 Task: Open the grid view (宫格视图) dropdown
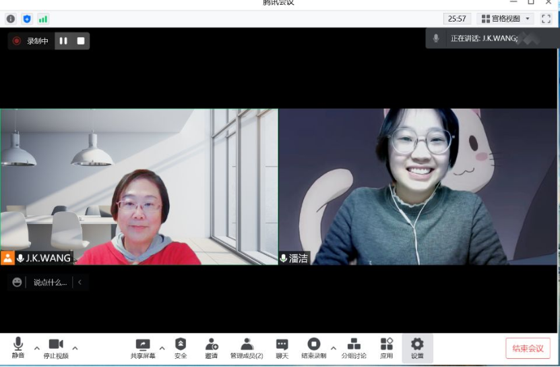[506, 19]
